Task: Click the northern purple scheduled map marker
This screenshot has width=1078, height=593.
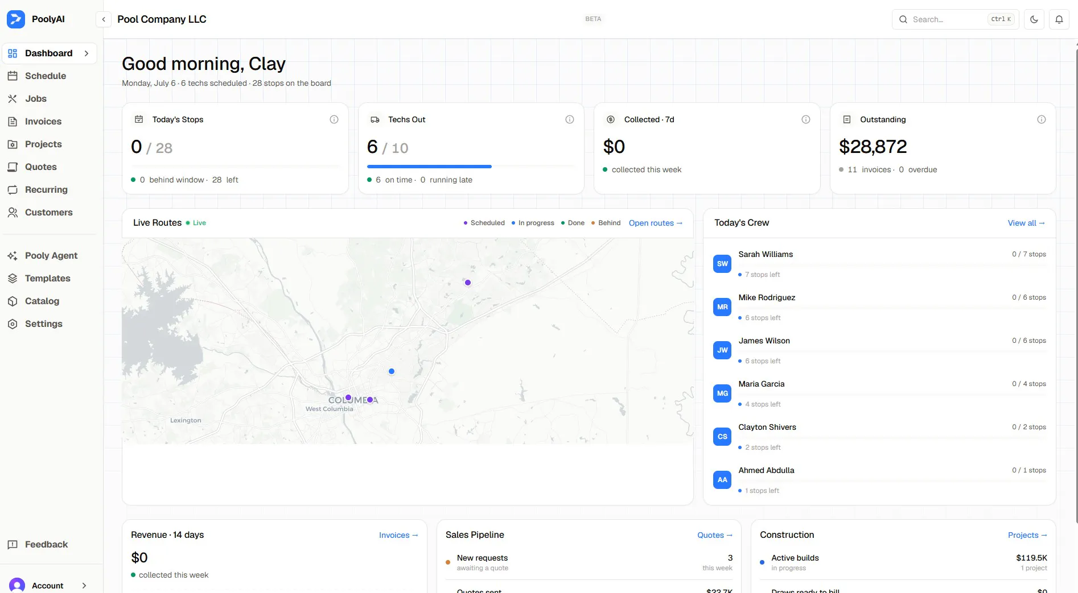Action: pos(468,283)
